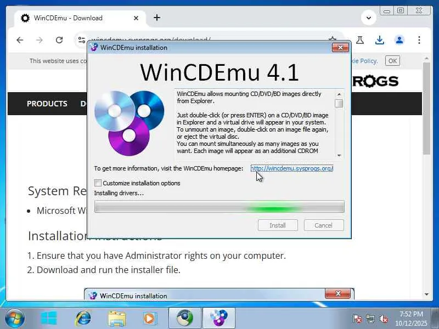Open the network tray icon
The width and height of the screenshot is (439, 329).
[370, 319]
